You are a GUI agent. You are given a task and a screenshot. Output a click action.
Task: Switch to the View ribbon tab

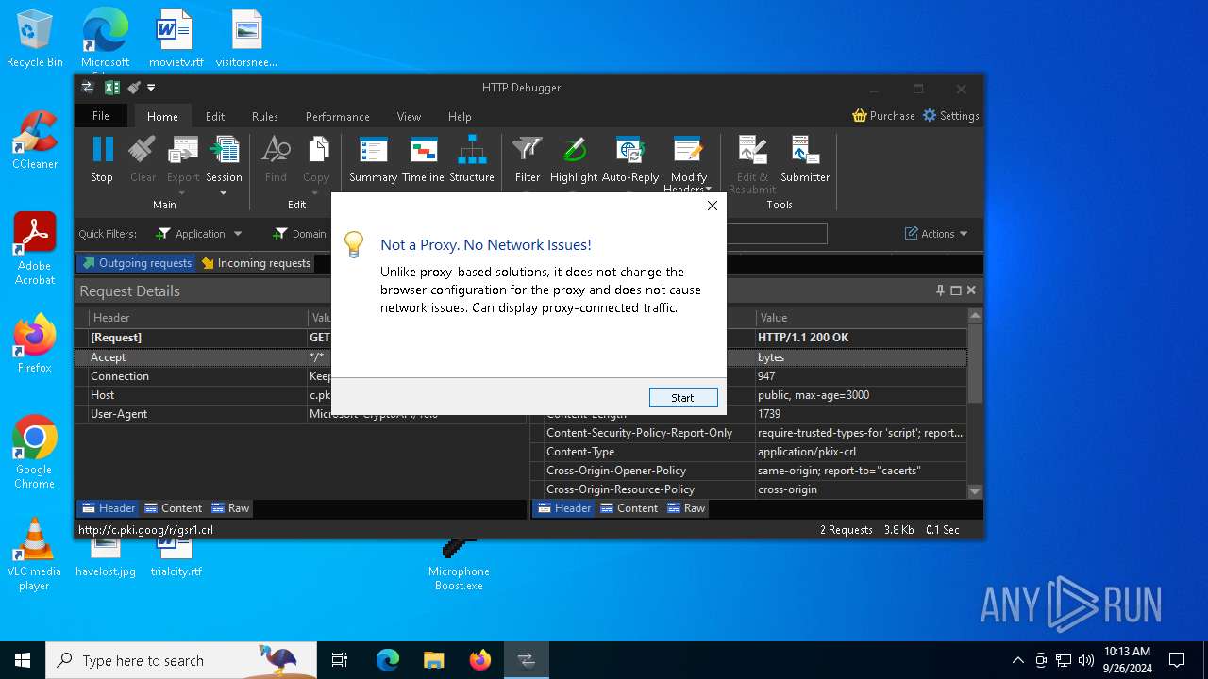point(409,117)
